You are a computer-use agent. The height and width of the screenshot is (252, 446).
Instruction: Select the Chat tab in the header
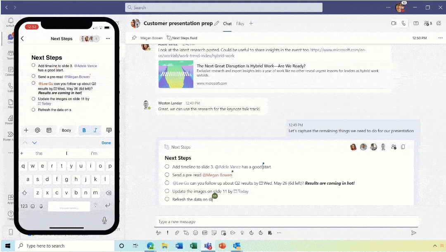[227, 24]
